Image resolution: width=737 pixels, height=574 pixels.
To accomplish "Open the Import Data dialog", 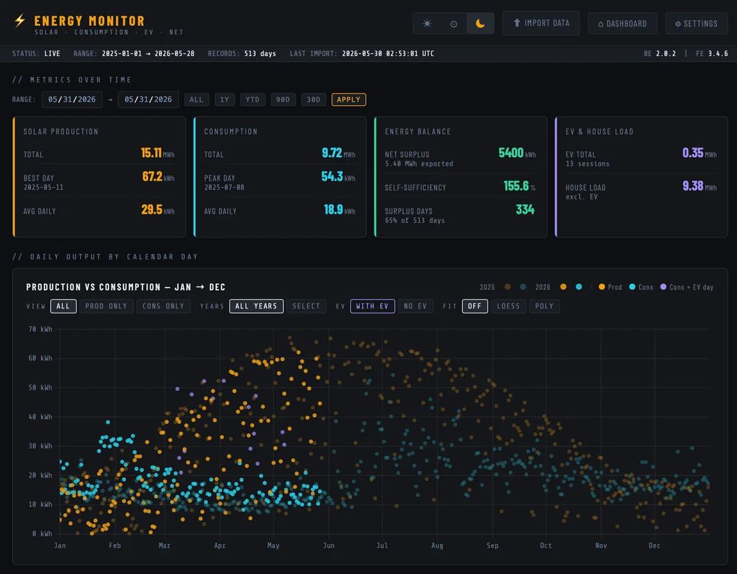I will point(541,23).
